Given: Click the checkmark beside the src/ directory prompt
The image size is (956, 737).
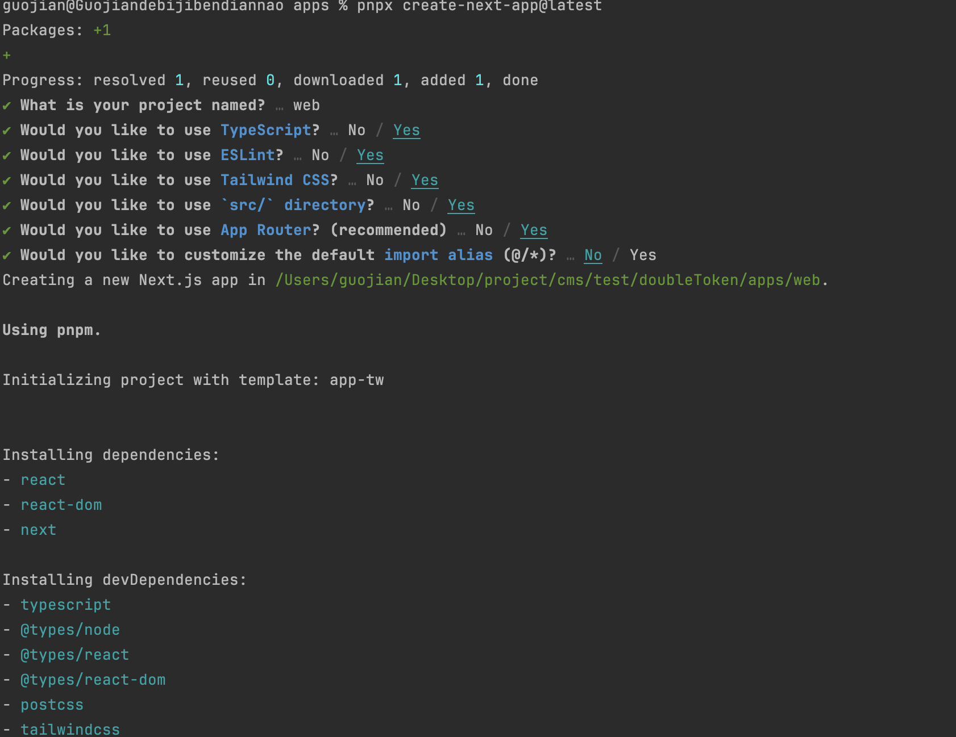Looking at the screenshot, I should pyautogui.click(x=7, y=206).
